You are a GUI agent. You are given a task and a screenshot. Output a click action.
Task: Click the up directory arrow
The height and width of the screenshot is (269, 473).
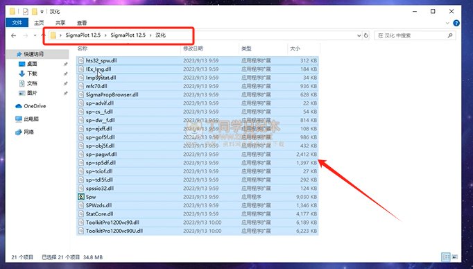click(x=42, y=35)
